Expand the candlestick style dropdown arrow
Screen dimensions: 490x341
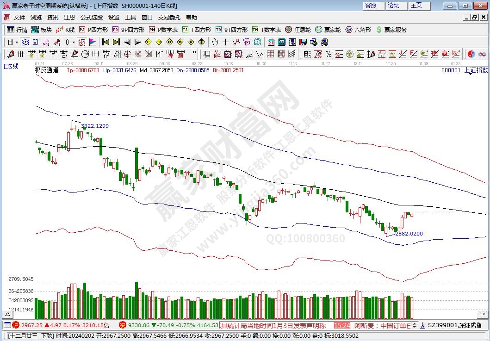coord(73,42)
